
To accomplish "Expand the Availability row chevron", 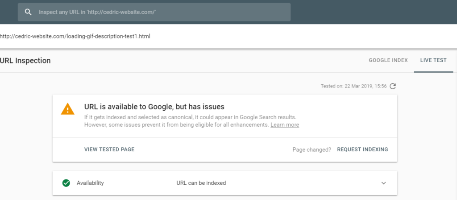I will (x=383, y=183).
